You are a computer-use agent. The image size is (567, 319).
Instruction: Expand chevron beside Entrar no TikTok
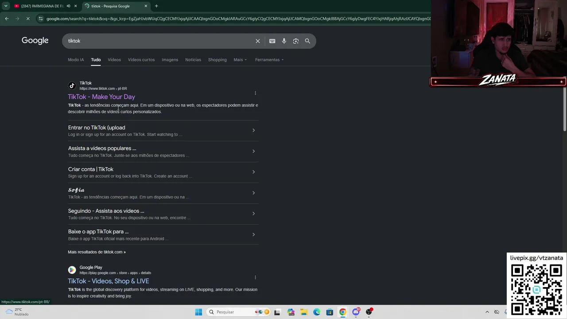point(253,130)
